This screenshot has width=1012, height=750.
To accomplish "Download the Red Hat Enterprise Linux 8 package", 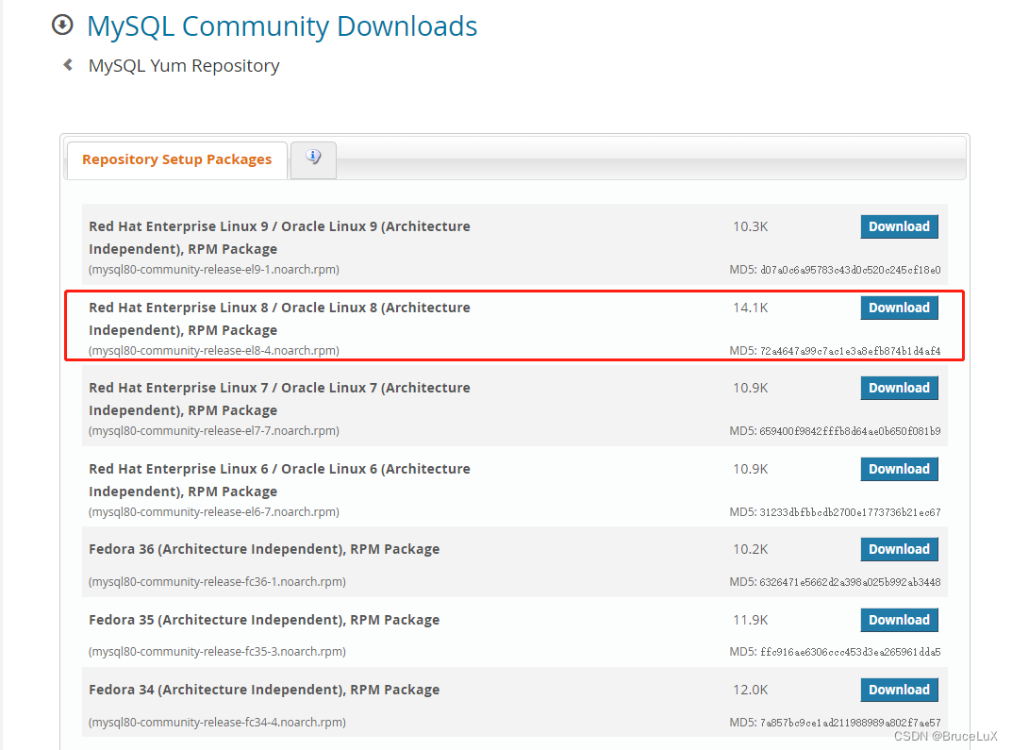I will (899, 308).
